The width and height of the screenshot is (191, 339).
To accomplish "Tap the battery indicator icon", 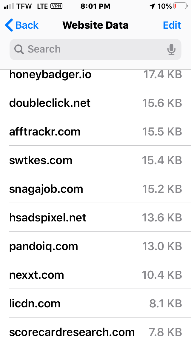I will point(180,6).
